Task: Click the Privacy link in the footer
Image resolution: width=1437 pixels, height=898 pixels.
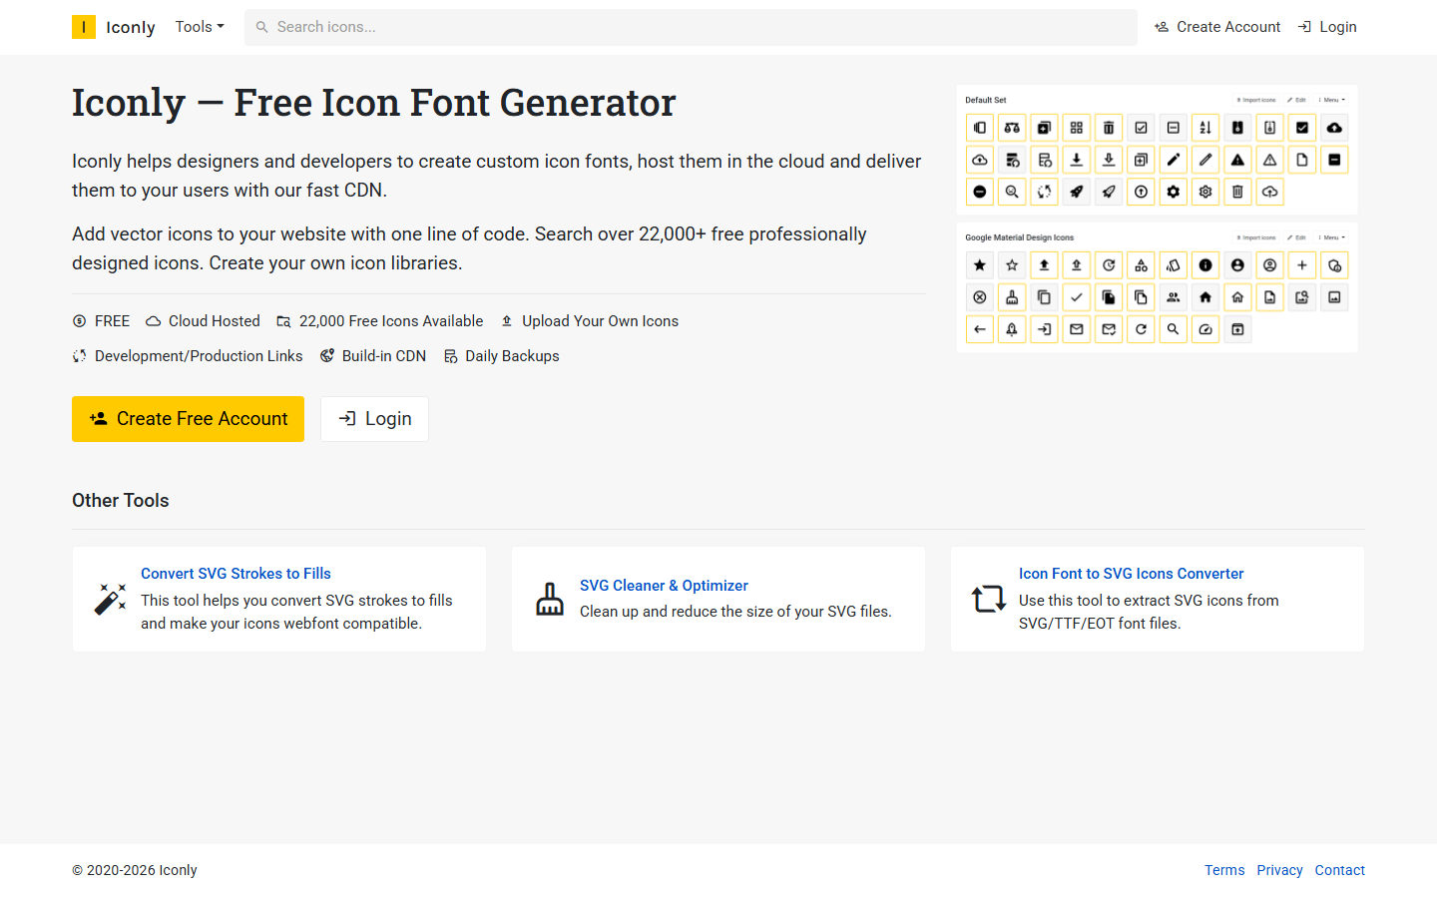Action: coord(1279,869)
